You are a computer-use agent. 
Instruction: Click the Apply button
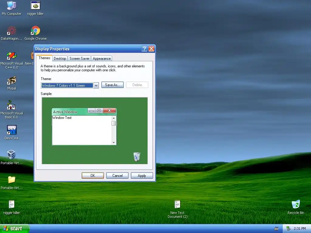142,176
